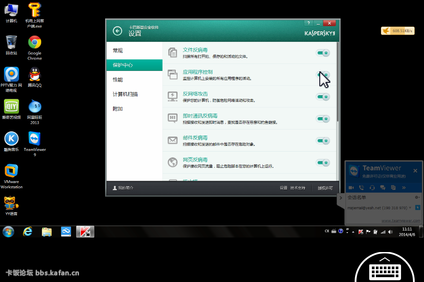Click the Kaspersky icon in system tray
Viewport: 424px width, 282px height.
pos(361,232)
